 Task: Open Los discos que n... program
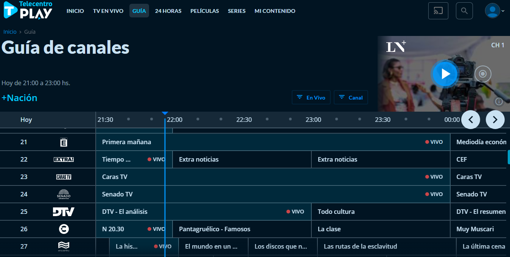point(283,247)
